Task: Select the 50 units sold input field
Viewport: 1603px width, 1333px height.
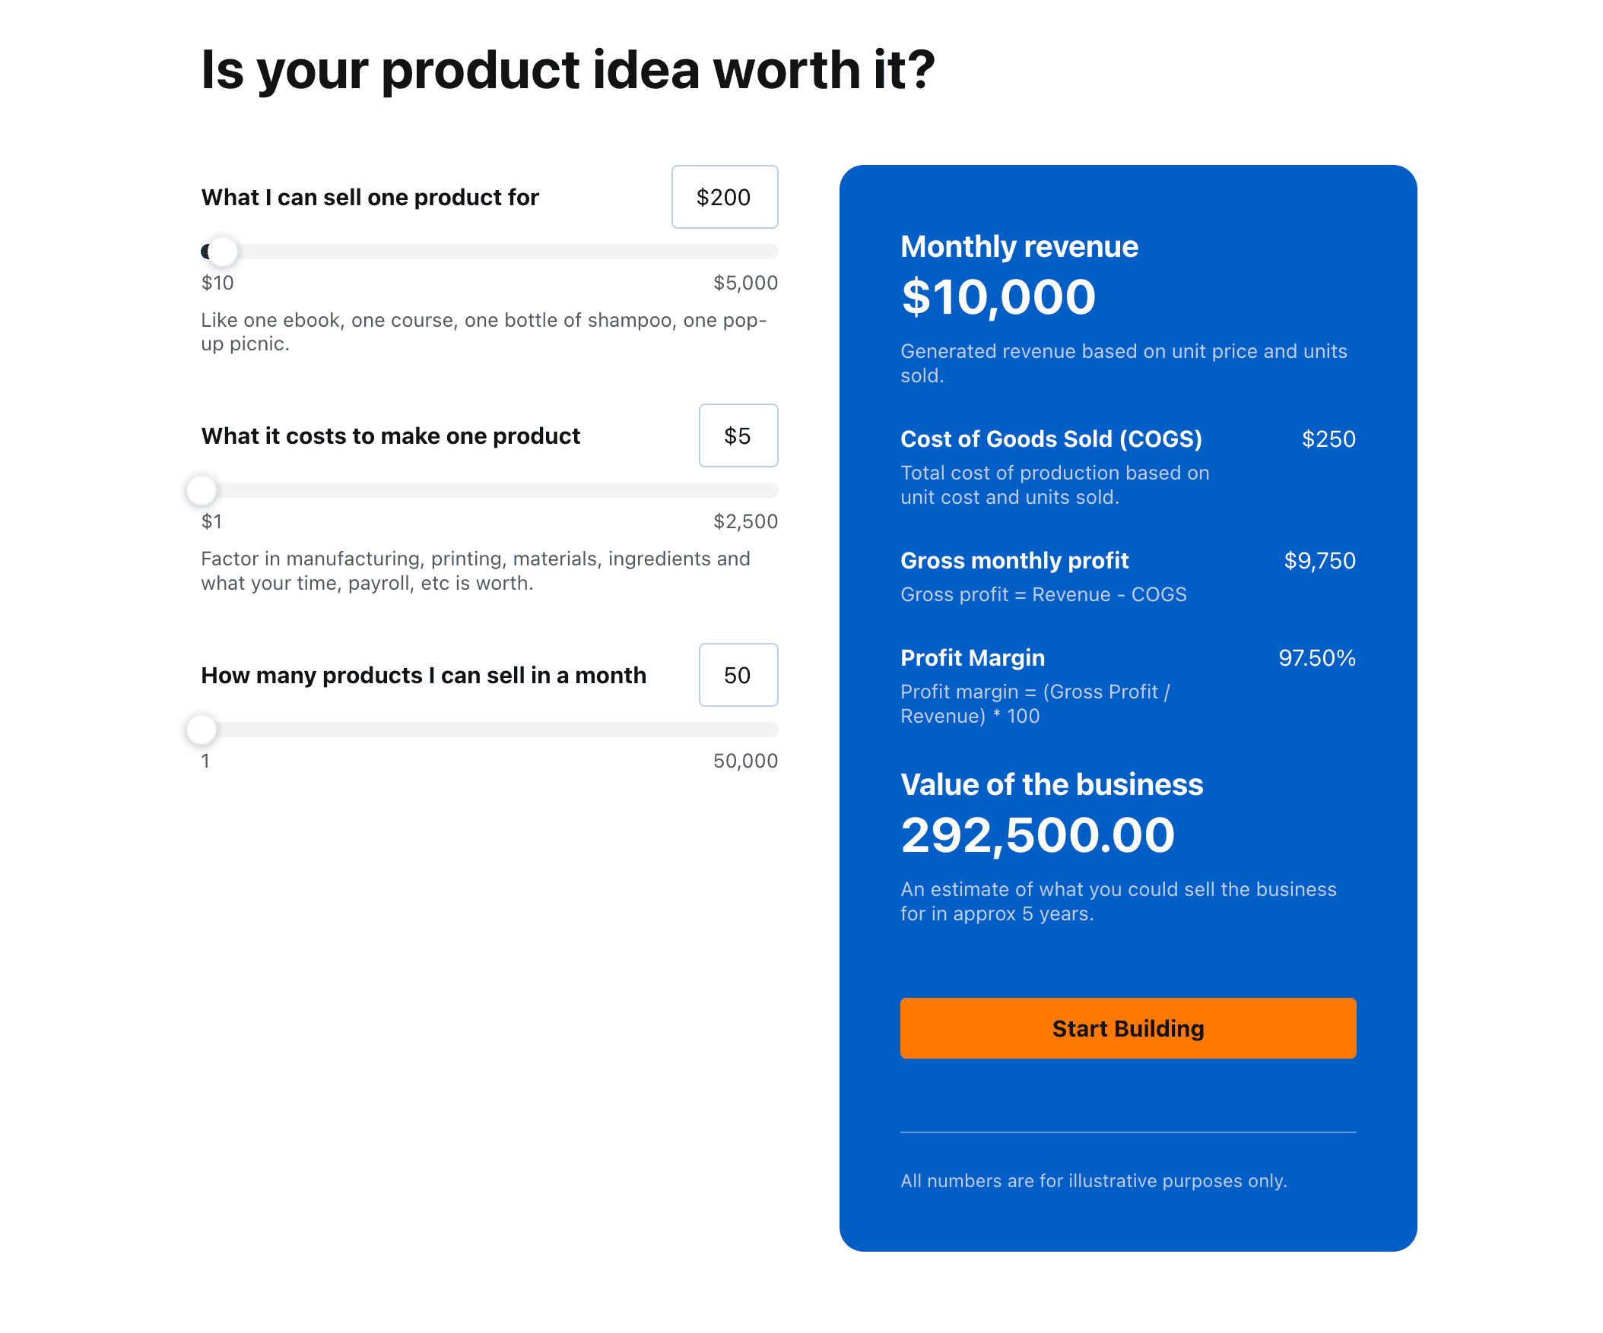Action: point(738,675)
